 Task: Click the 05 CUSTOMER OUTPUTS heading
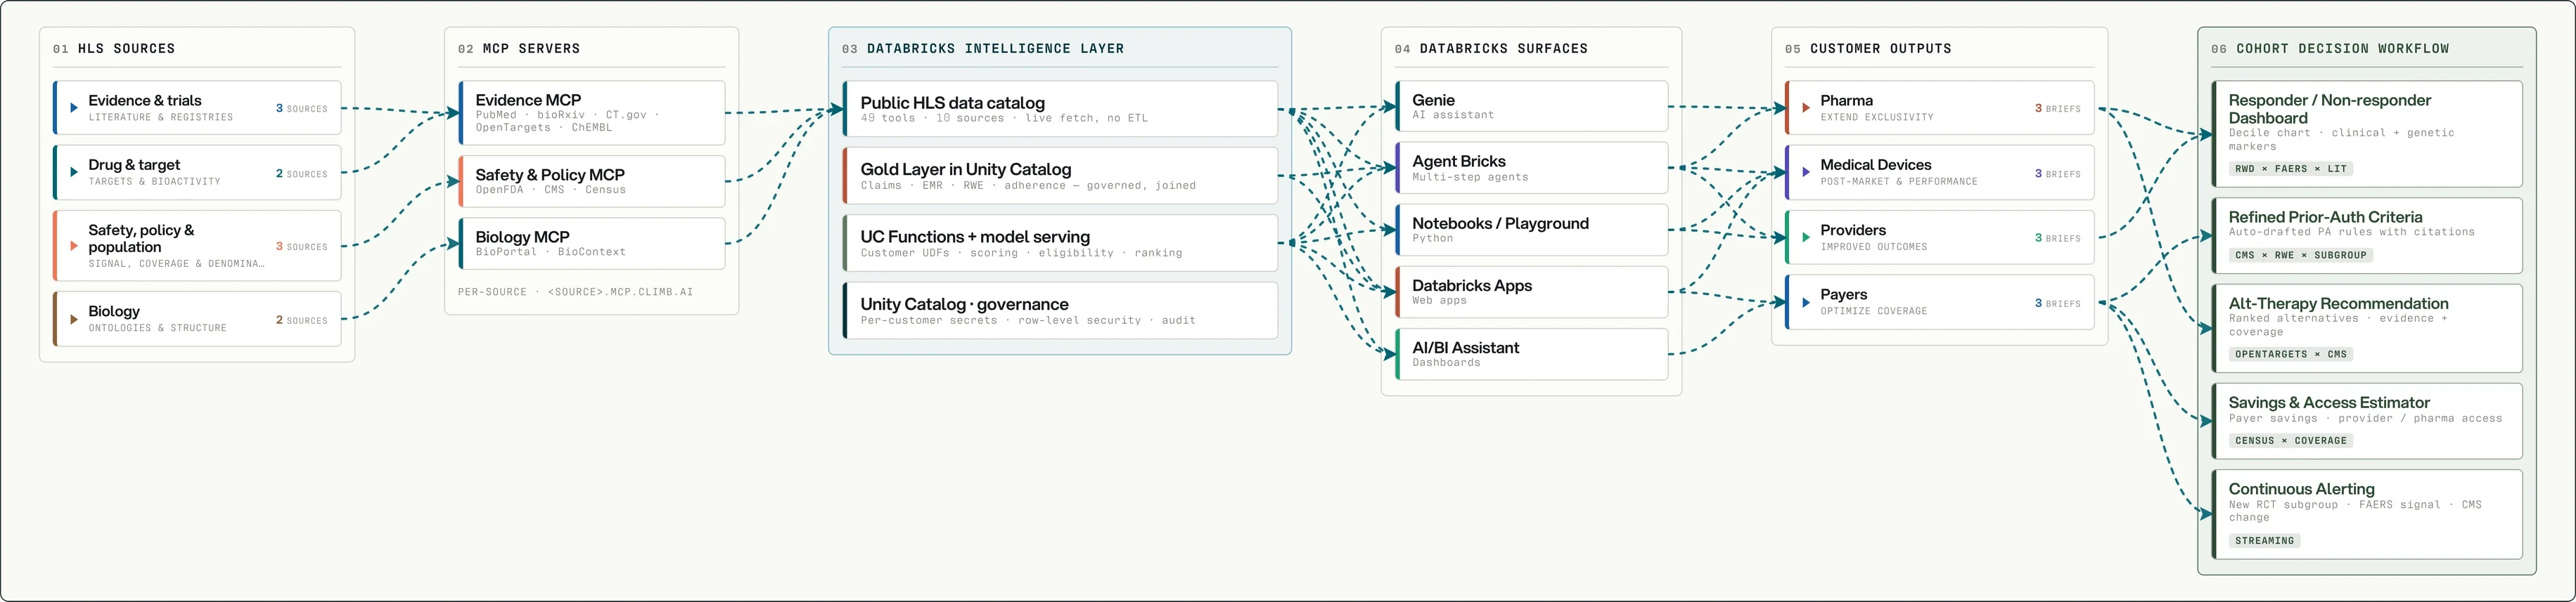pyautogui.click(x=1868, y=49)
